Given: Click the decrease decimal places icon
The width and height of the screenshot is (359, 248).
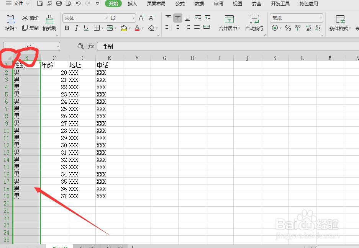Looking at the screenshot, I should 318,28.
